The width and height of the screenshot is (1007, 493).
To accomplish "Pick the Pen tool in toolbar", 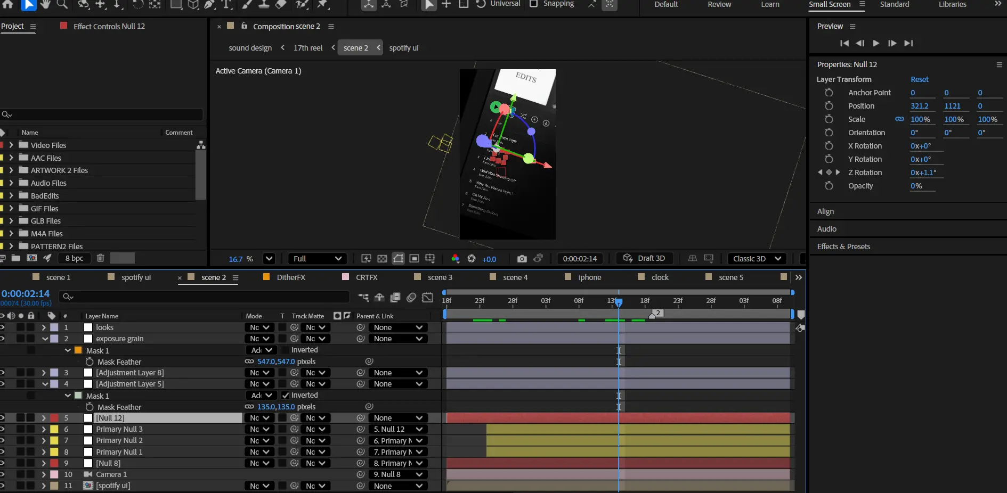I will point(210,4).
